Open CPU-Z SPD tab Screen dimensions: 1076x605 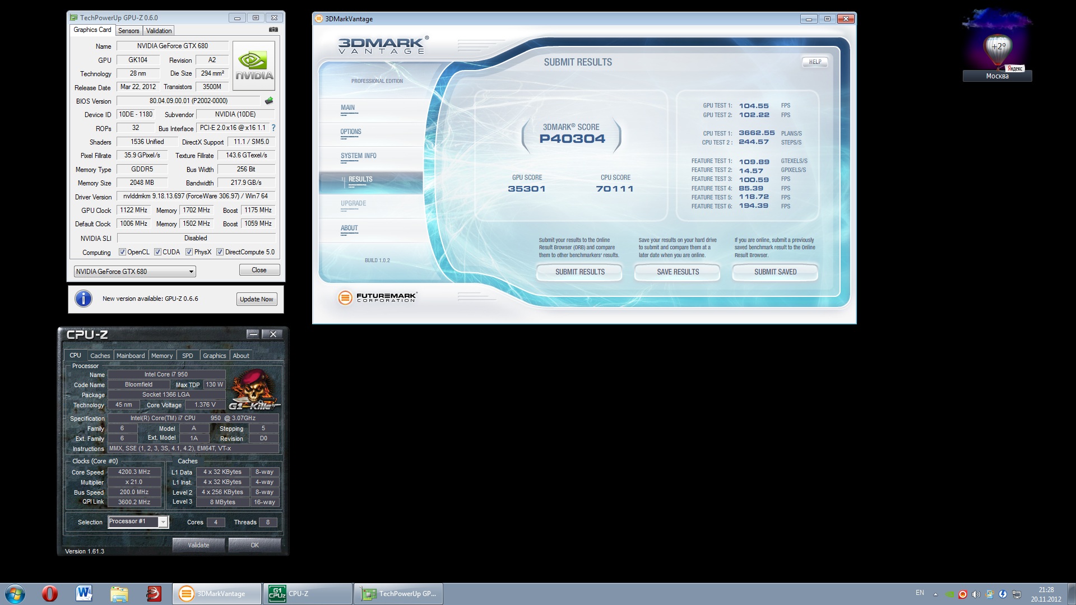click(x=188, y=356)
